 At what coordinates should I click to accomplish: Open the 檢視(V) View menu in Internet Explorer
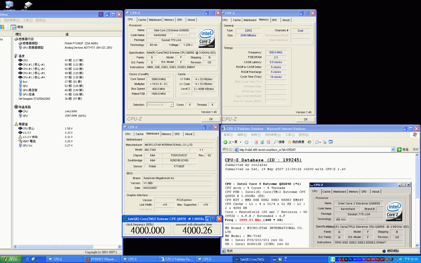tap(256, 135)
